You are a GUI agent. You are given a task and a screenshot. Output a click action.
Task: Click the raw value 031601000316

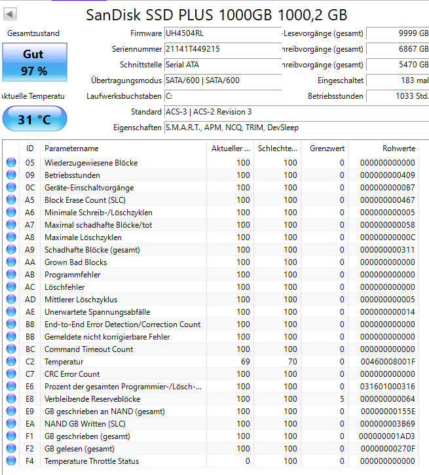point(388,386)
